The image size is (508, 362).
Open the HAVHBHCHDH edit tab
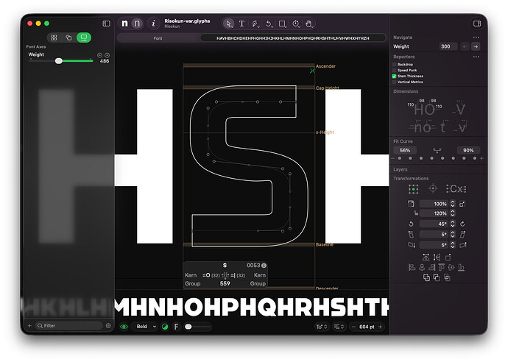click(293, 38)
